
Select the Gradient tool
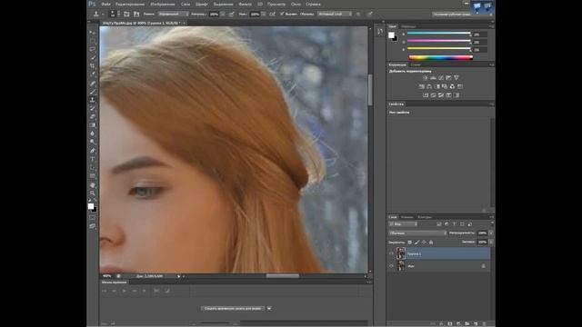92,125
